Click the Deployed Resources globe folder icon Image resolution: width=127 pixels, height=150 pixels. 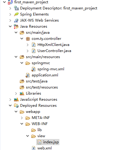point(16,106)
